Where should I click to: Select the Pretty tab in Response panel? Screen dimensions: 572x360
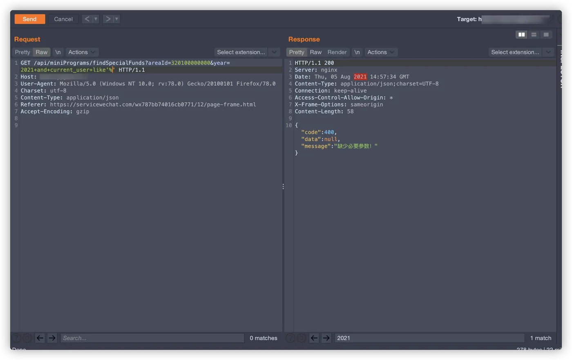(297, 52)
